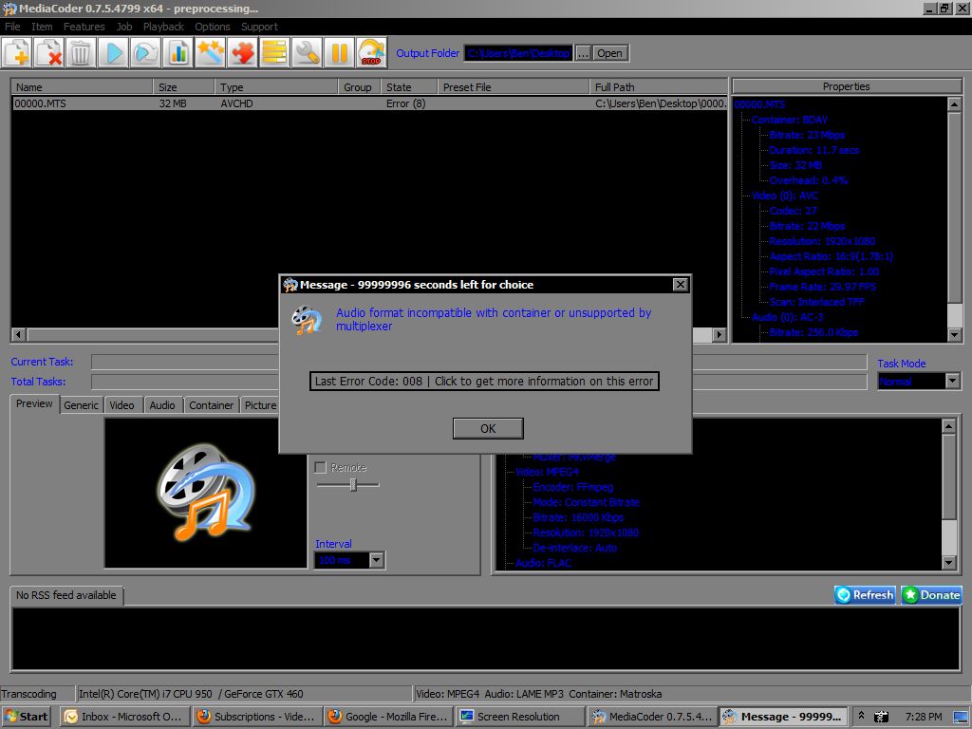This screenshot has width=972, height=729.
Task: Select Container: BDAV in Properties tree
Action: point(789,120)
